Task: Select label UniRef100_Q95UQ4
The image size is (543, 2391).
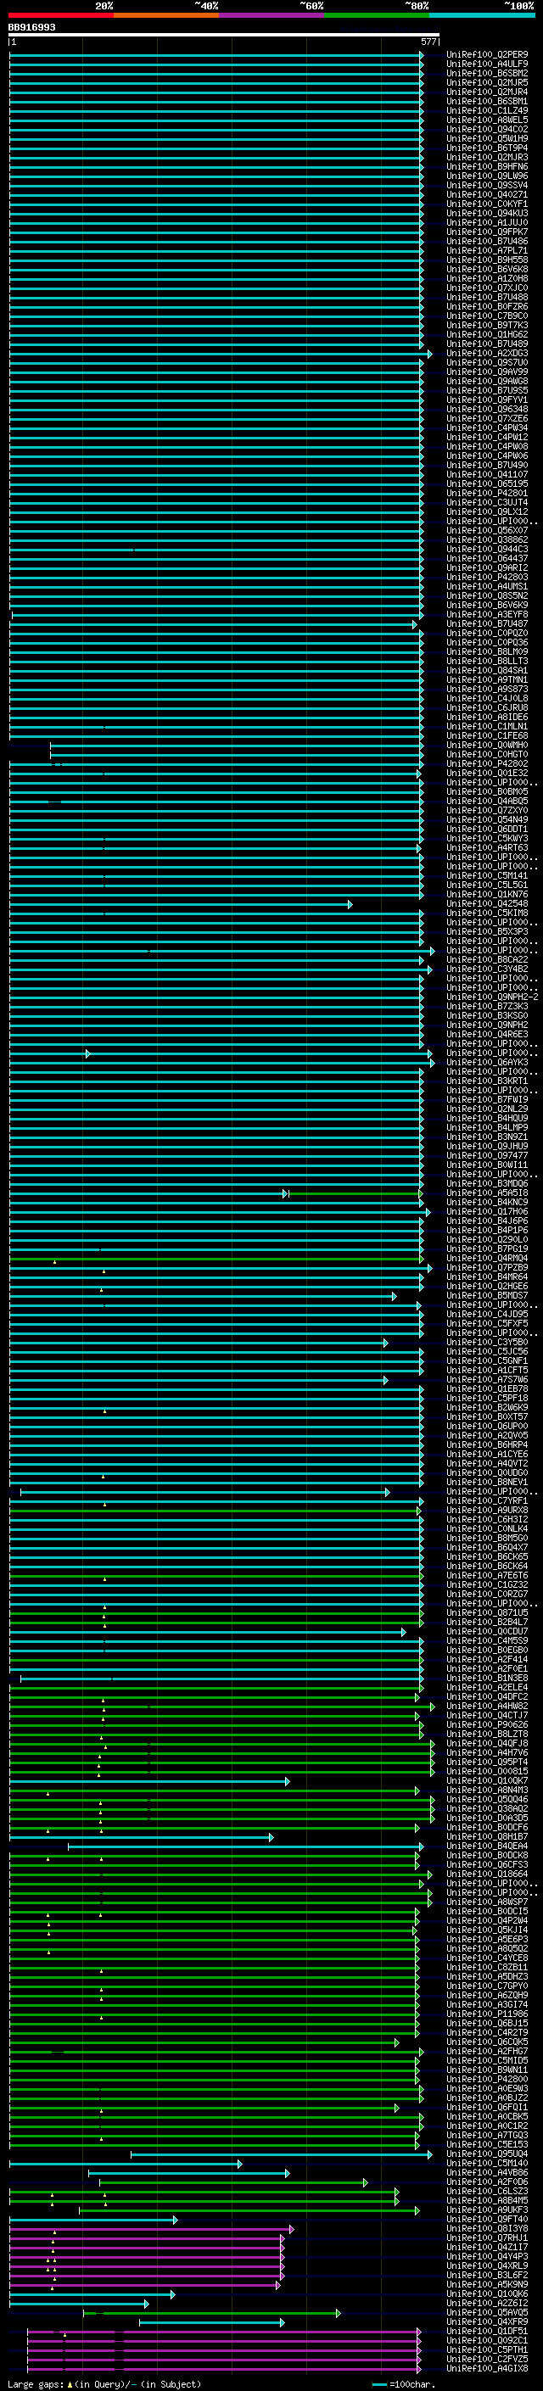Action: [x=486, y=2154]
